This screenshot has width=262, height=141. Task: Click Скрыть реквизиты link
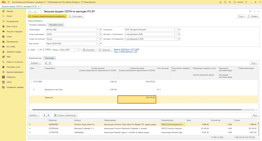tap(35, 21)
